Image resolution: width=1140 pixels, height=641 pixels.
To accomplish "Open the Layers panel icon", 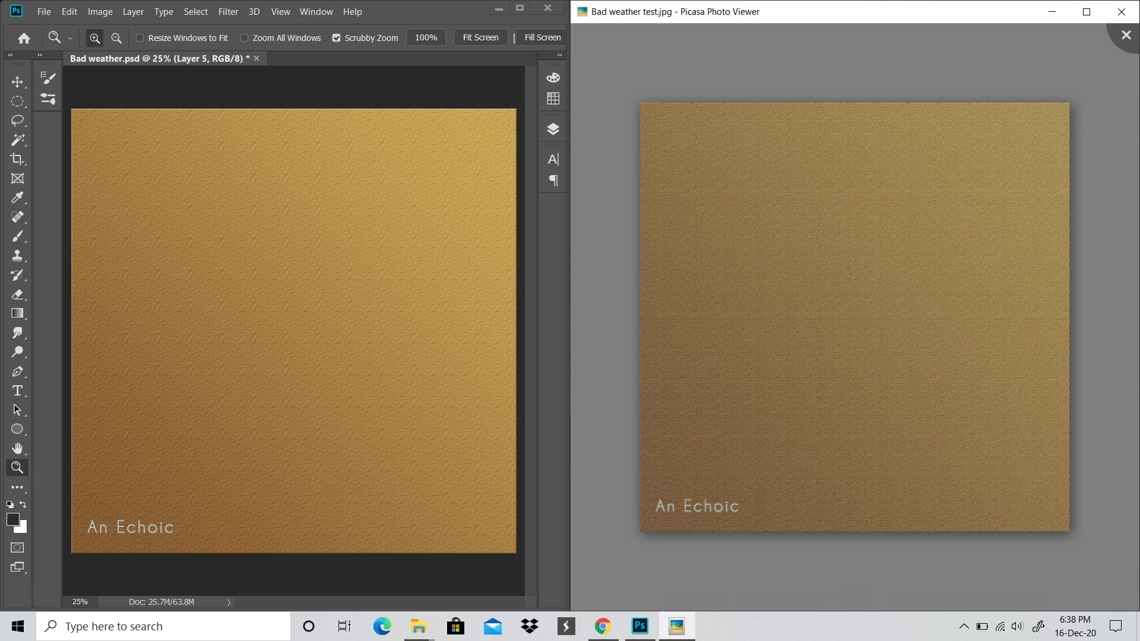I will click(x=553, y=129).
